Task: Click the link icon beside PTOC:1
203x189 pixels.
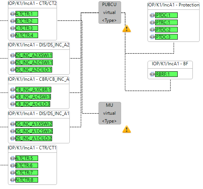Action: (x=152, y=15)
